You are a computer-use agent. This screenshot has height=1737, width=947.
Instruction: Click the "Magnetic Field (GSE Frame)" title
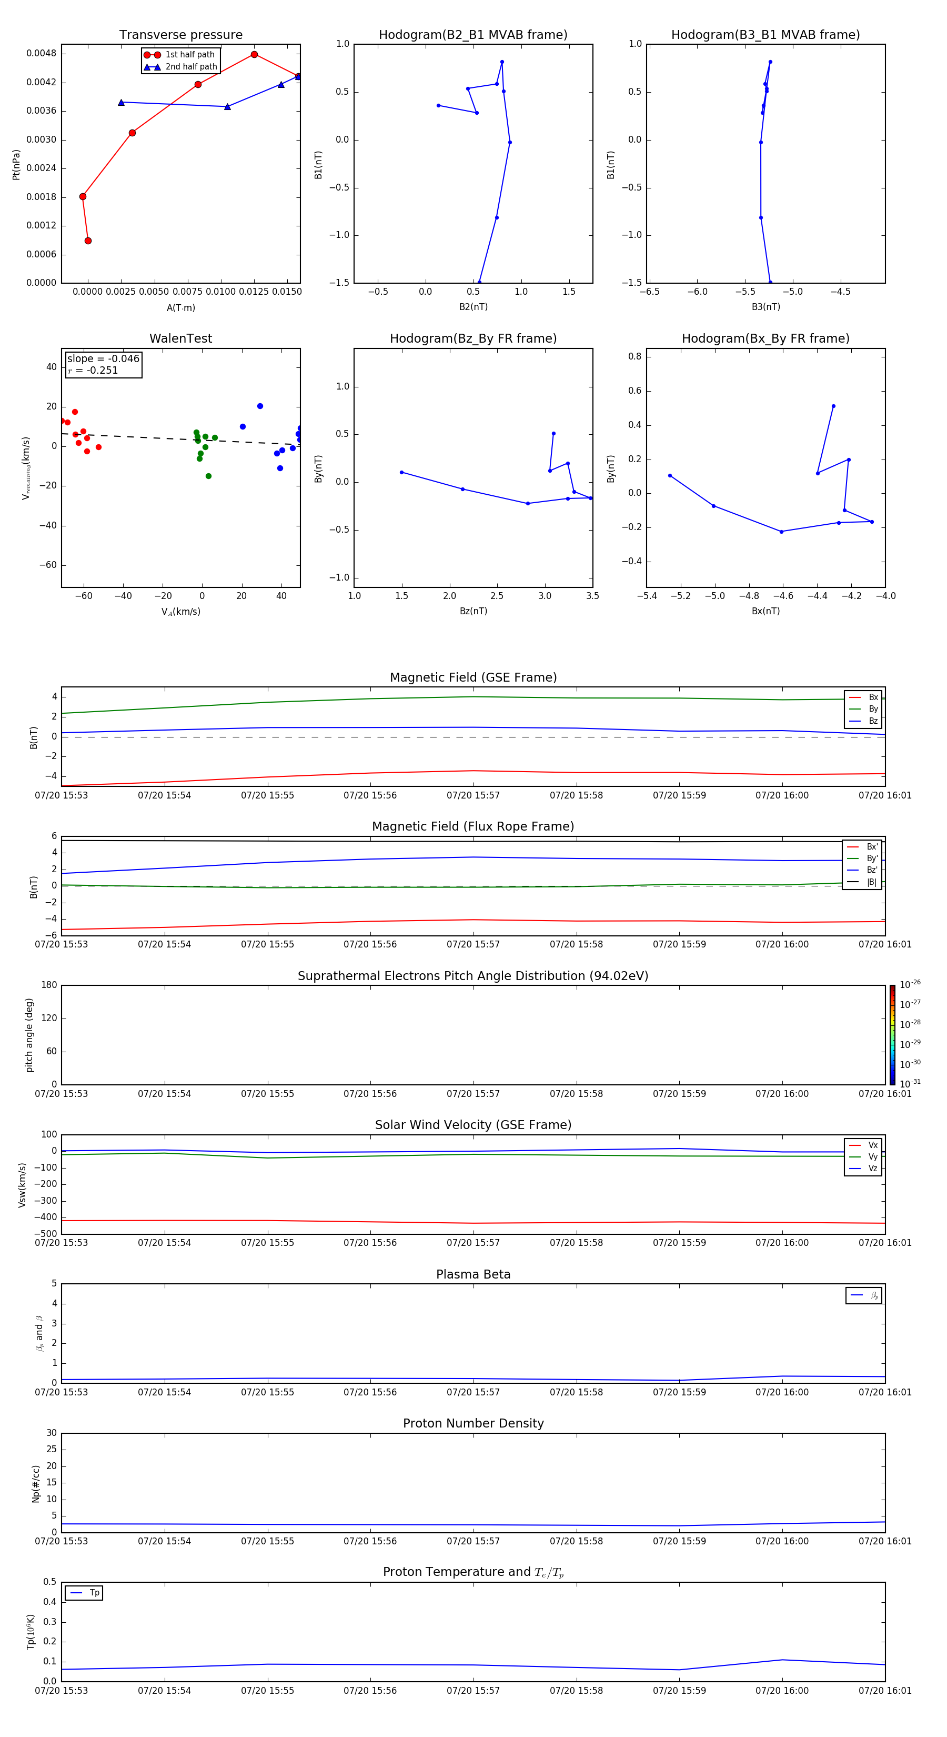coord(473,677)
